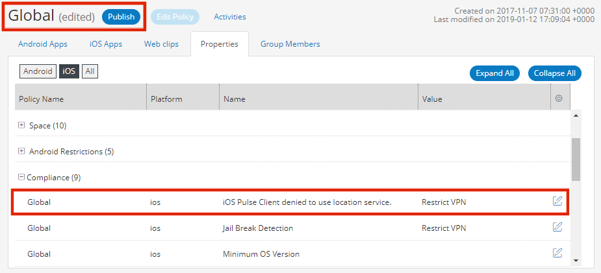Edit the Minimum OS Version rule
Image resolution: width=601 pixels, height=273 pixels.
click(x=557, y=253)
